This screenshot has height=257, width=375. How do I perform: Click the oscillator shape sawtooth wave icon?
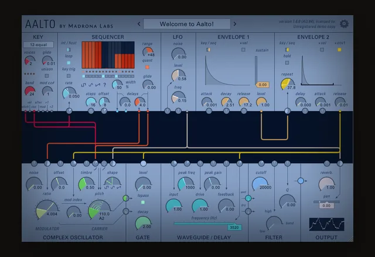pos(118,187)
